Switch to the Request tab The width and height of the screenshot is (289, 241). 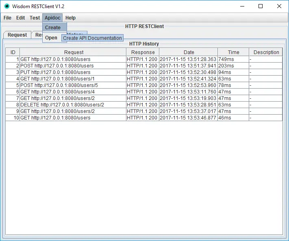click(x=17, y=35)
